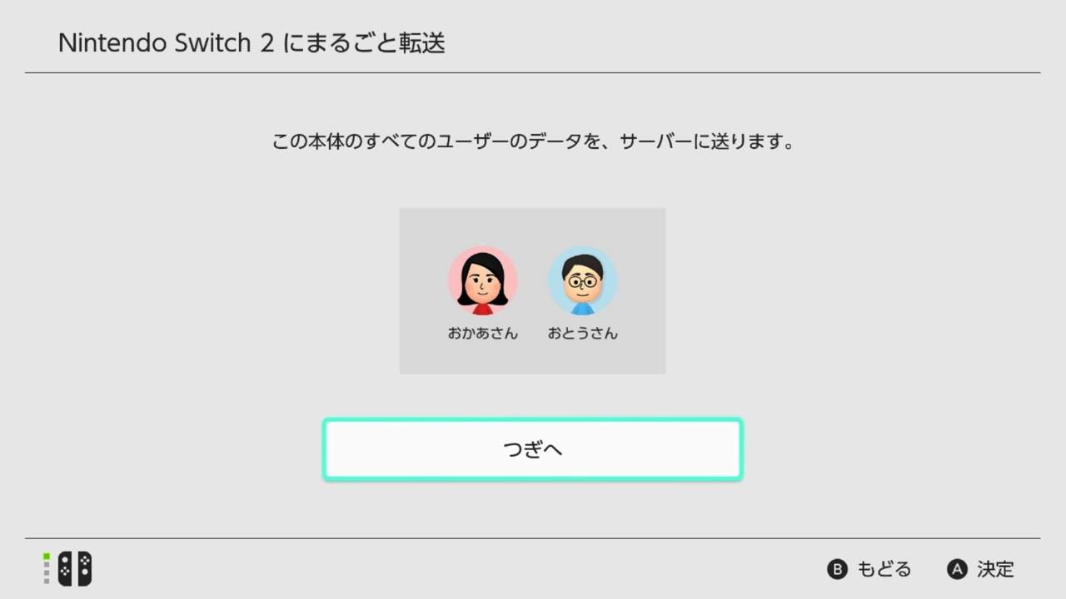
Task: Click the Nintendo Switch 2 にまるごと転送 title
Action: click(x=252, y=43)
